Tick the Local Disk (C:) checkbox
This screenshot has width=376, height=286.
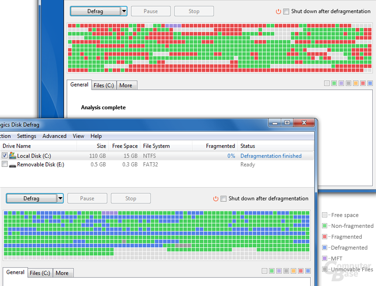[5, 156]
